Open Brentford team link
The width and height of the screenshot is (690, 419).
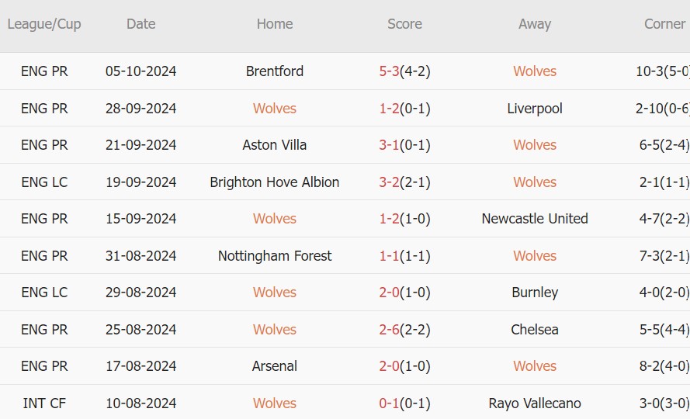(x=275, y=71)
